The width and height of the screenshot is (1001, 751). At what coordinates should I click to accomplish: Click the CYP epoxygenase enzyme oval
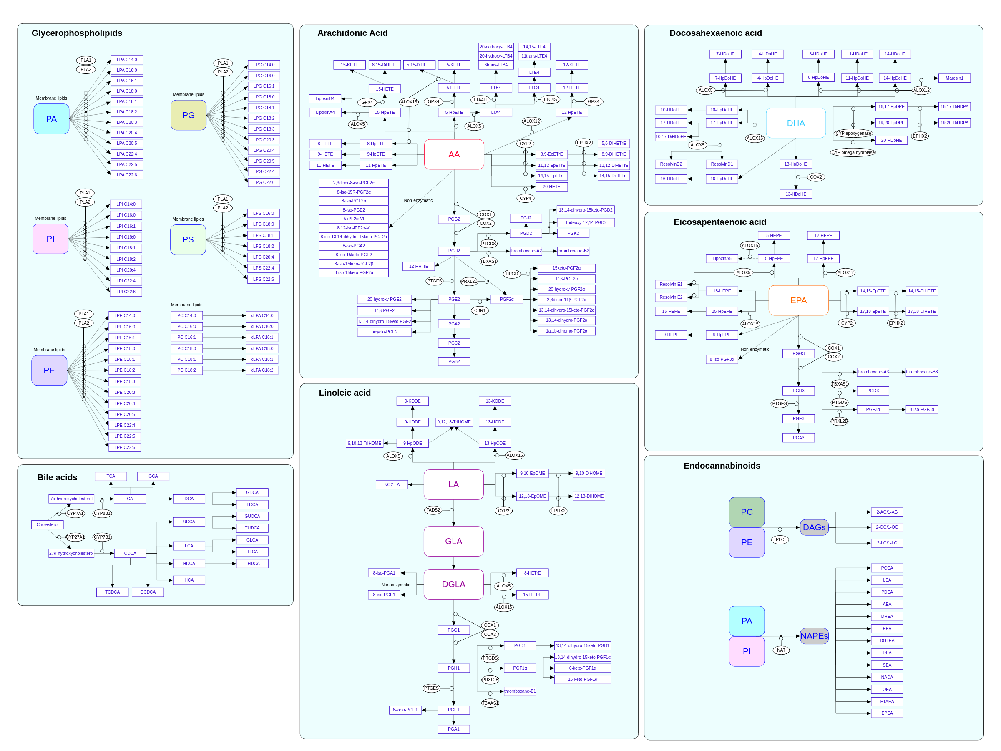click(x=853, y=133)
